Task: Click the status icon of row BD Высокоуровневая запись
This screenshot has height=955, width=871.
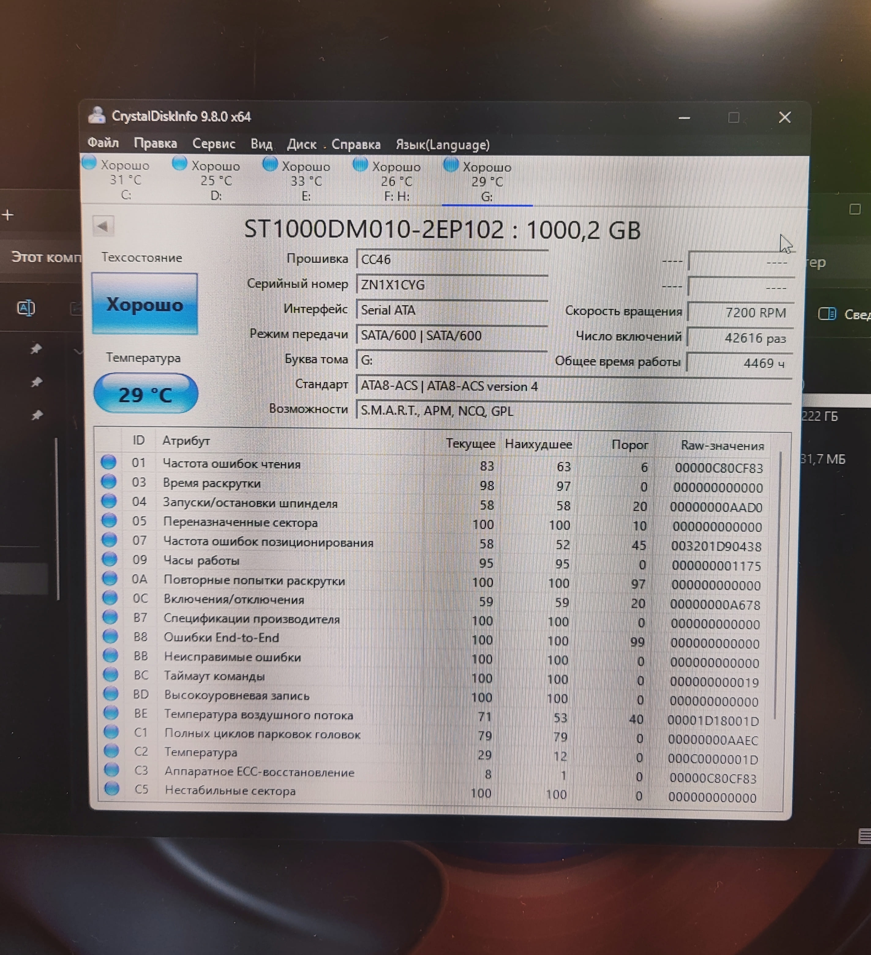Action: [111, 693]
